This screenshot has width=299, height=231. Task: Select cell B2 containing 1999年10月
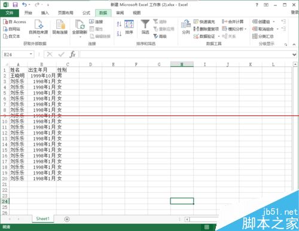click(42, 75)
